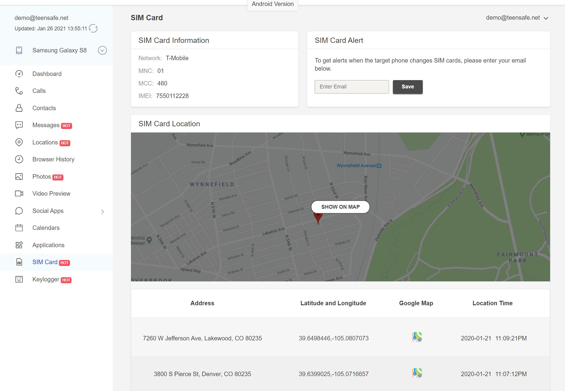
Task: Click the Network value T-Mobile
Action: (177, 58)
